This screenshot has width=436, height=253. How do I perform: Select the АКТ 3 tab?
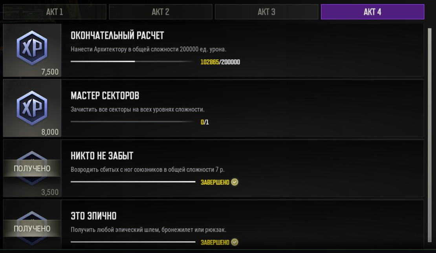point(266,12)
